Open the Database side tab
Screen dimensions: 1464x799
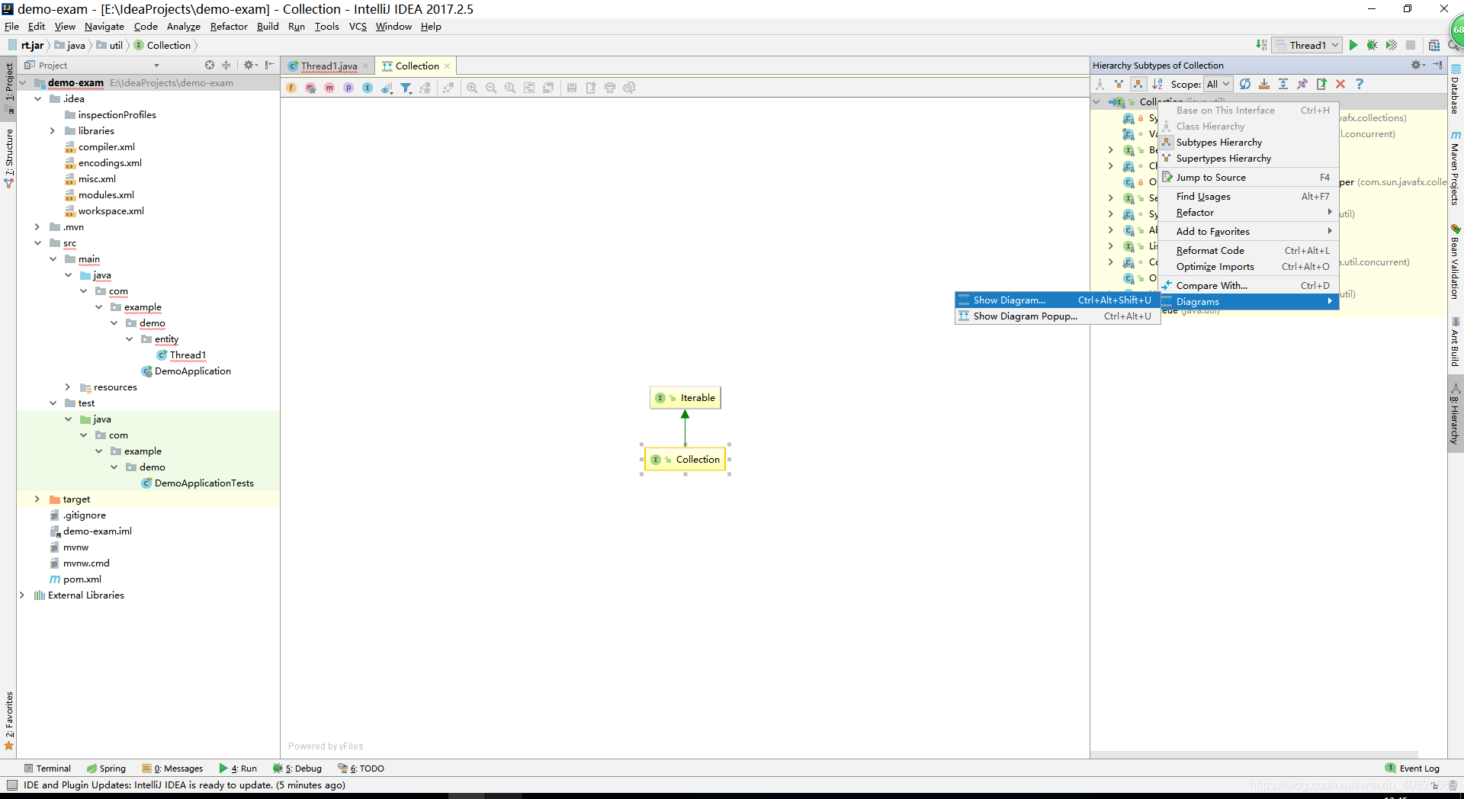(x=1456, y=89)
